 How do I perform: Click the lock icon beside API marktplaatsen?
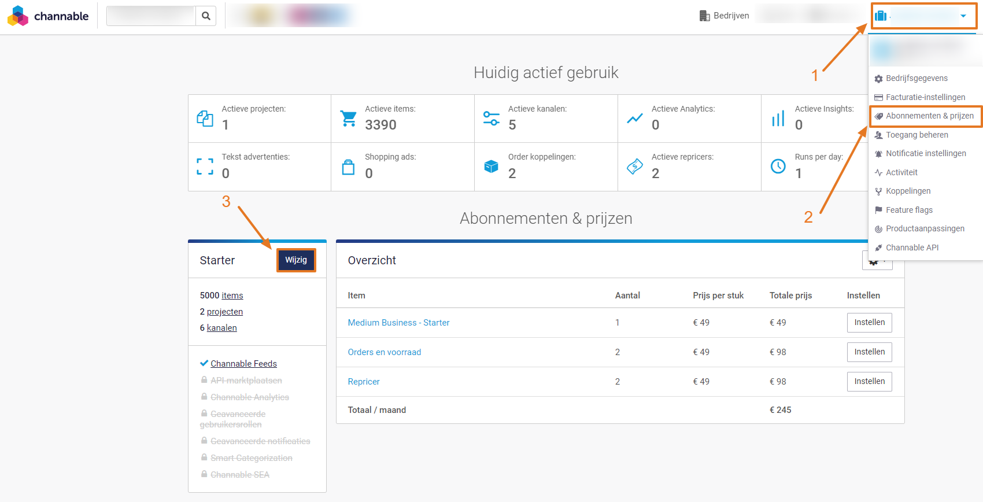point(204,380)
